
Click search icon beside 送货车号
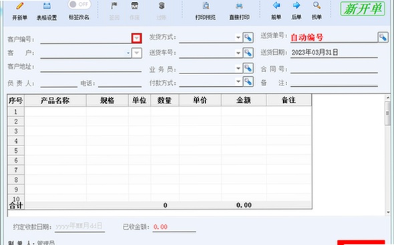(x=248, y=53)
